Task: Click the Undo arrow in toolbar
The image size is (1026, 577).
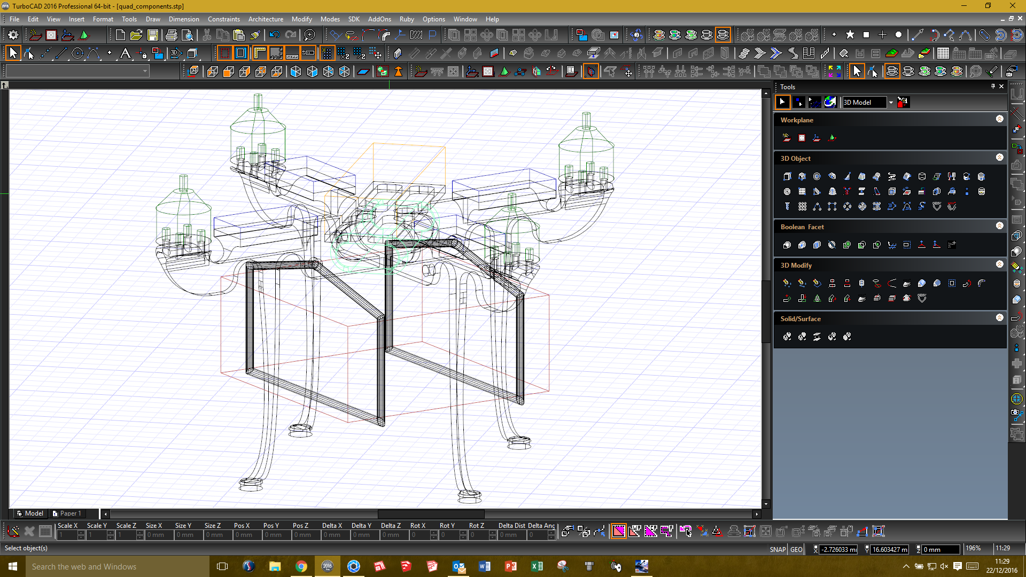Action: 274,35
